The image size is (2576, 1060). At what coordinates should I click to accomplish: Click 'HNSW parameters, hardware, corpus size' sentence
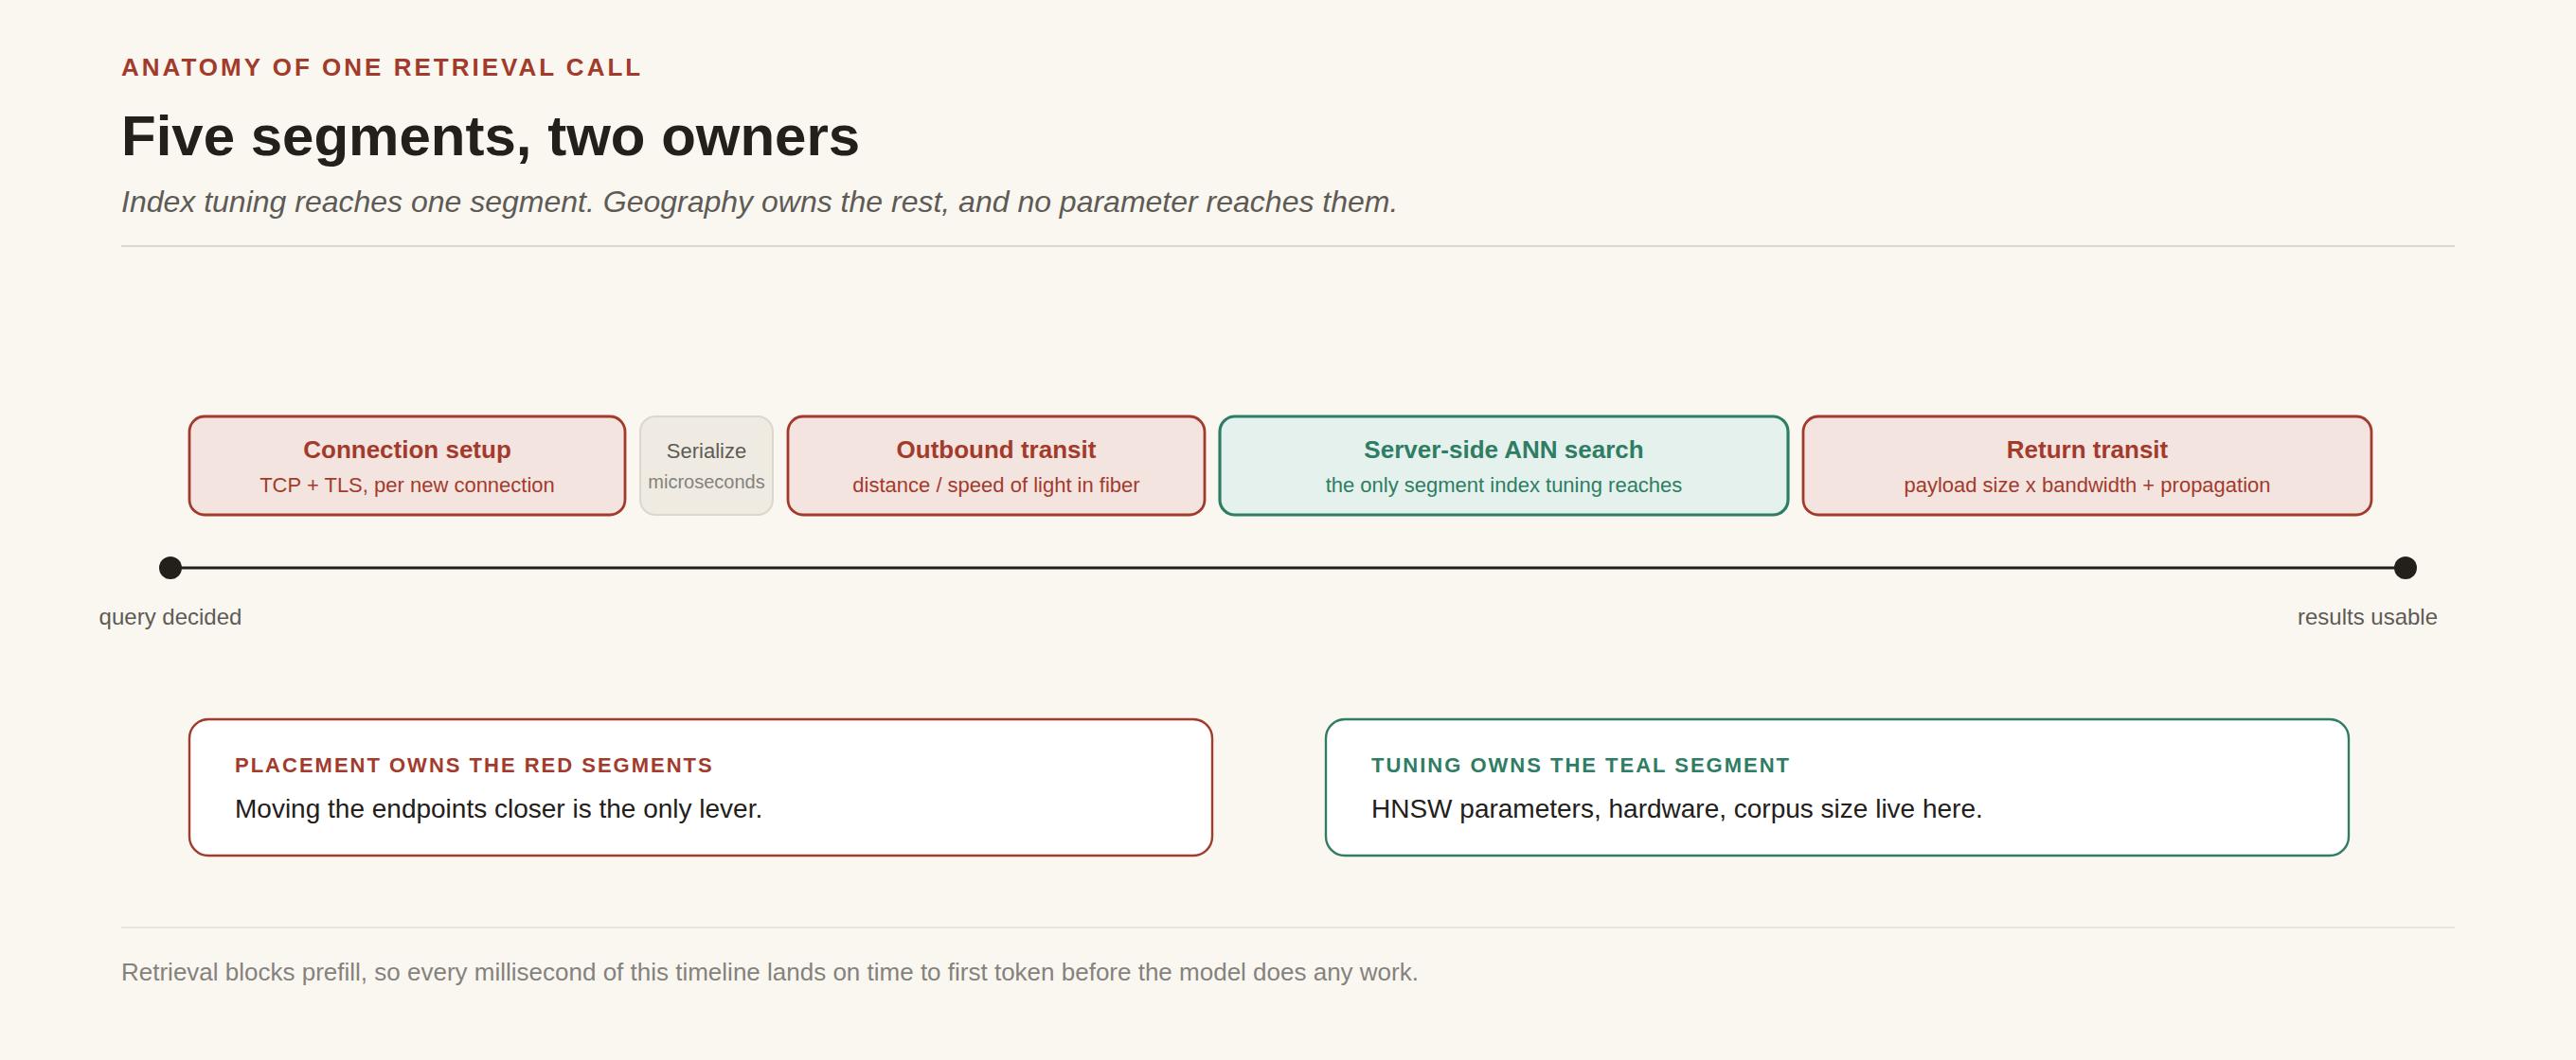click(x=1677, y=808)
